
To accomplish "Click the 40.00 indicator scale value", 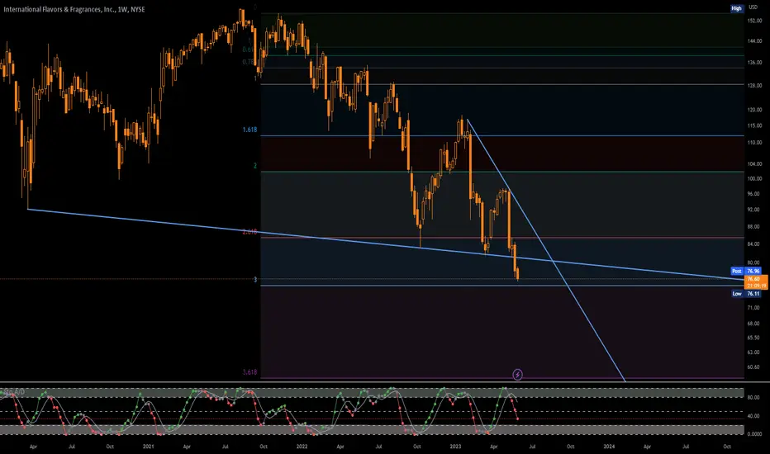I will (x=753, y=416).
